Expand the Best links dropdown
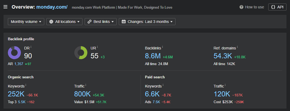Screen dimensions: 290x111 coord(101,22)
